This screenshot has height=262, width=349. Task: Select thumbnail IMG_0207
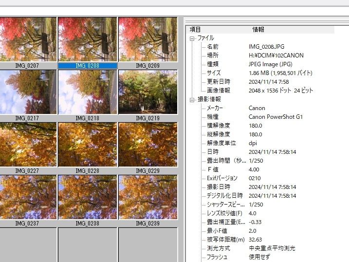(x=28, y=39)
